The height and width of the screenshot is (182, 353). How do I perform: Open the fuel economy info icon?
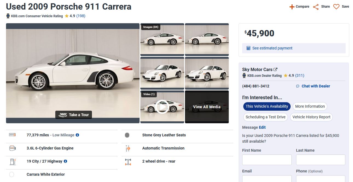(x=65, y=161)
